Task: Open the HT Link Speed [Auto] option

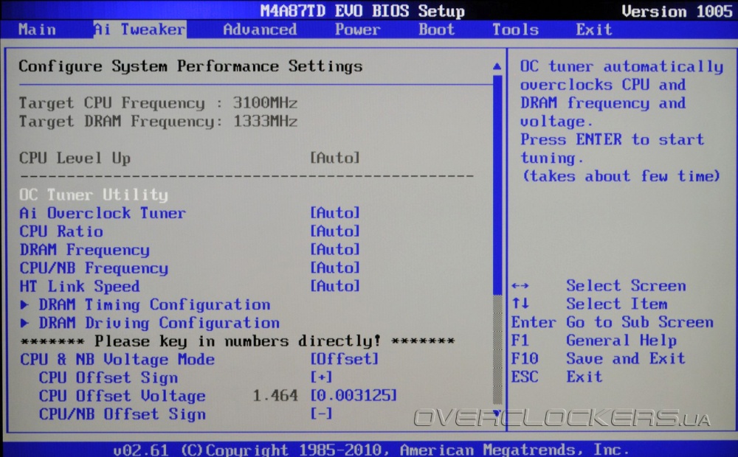Action: (334, 286)
